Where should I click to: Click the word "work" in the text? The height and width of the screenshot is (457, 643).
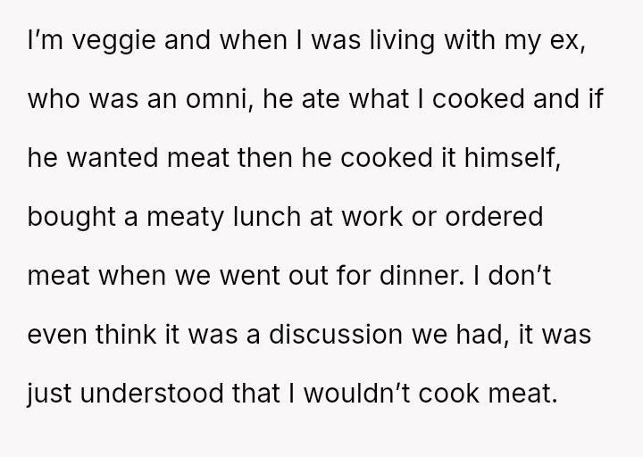click(397, 217)
